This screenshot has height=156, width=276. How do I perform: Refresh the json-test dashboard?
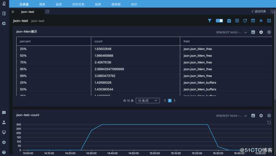[245, 21]
